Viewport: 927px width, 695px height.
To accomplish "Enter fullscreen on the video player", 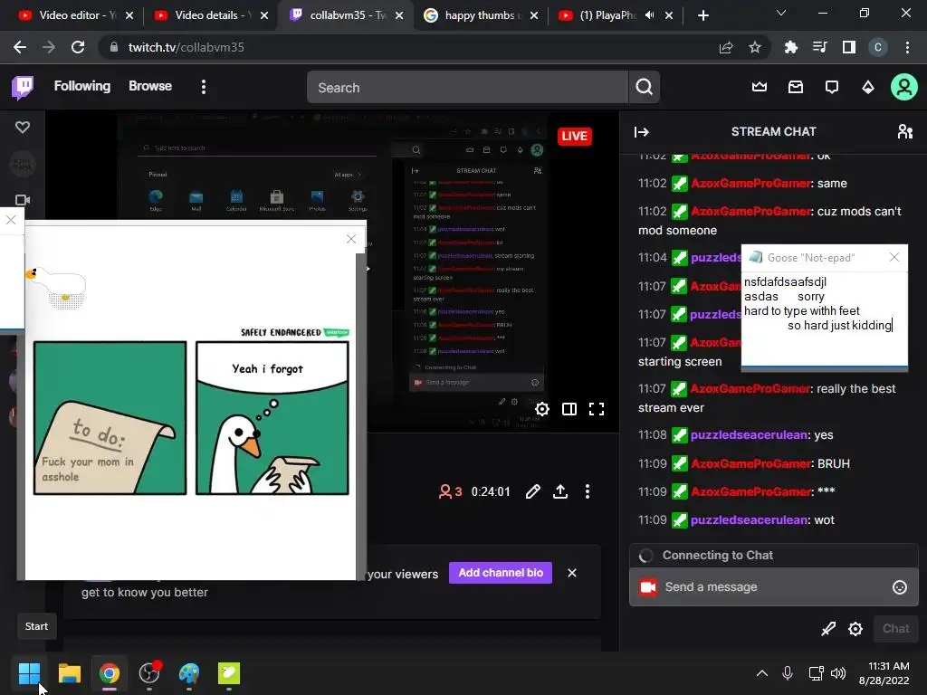I will tap(597, 409).
